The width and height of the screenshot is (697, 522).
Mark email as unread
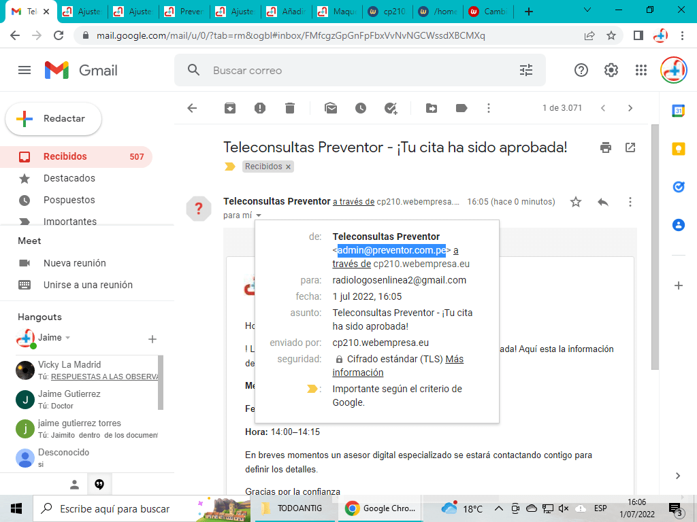[331, 108]
